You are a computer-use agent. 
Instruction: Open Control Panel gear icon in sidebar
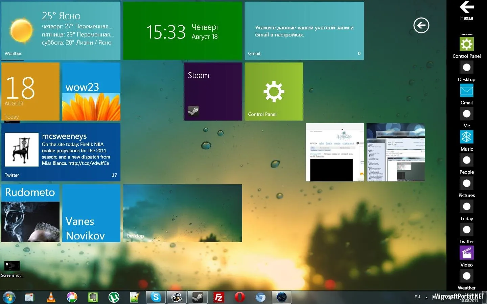(x=466, y=44)
